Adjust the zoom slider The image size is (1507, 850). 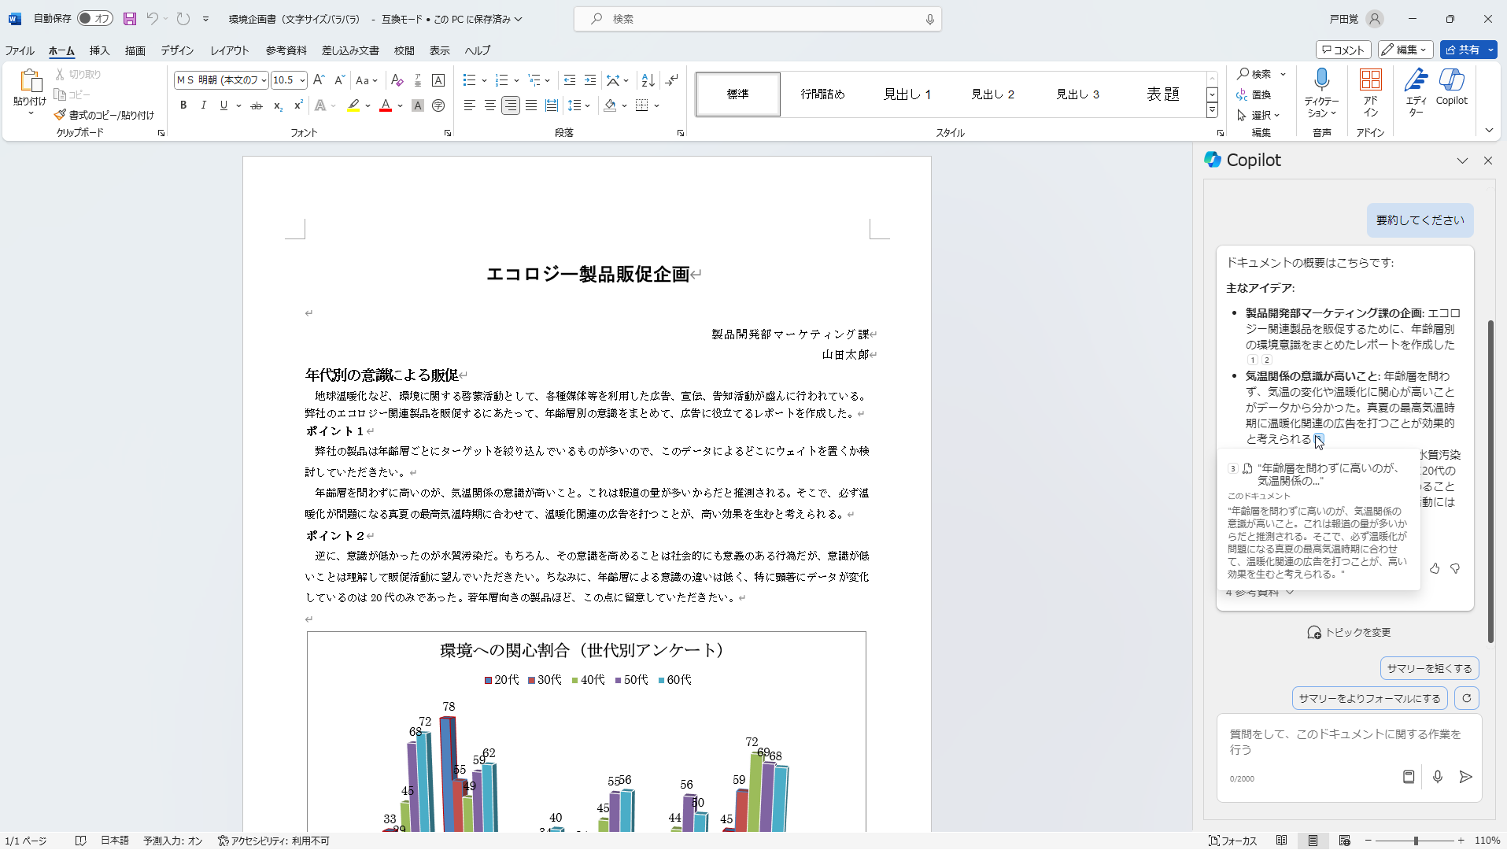(x=1416, y=841)
